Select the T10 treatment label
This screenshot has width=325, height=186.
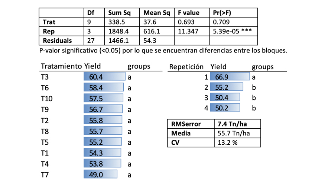pyautogui.click(x=47, y=99)
